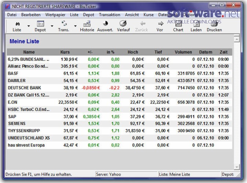Click Siemens Hoch value 92,17 €
The image size is (247, 183).
tap(137, 123)
